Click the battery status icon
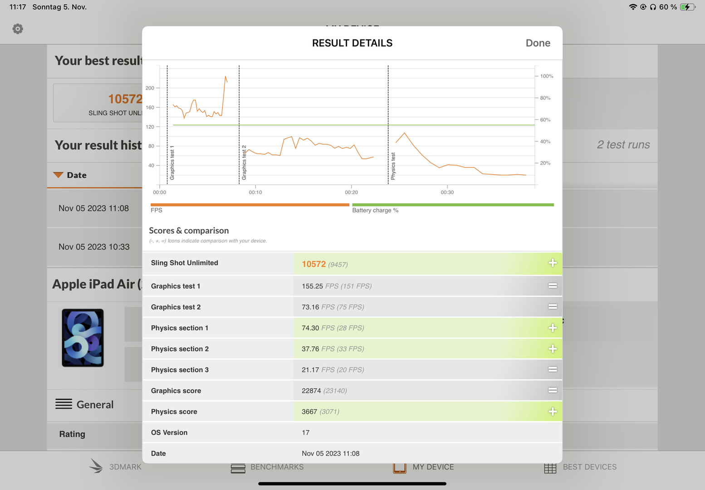Screen dimensions: 705x490 (x=688, y=7)
